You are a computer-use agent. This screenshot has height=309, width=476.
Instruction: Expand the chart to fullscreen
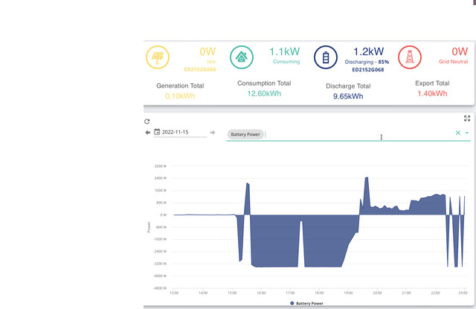click(467, 118)
